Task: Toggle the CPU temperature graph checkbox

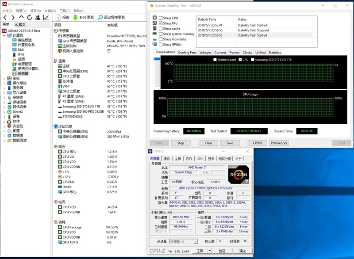Action: (x=240, y=60)
